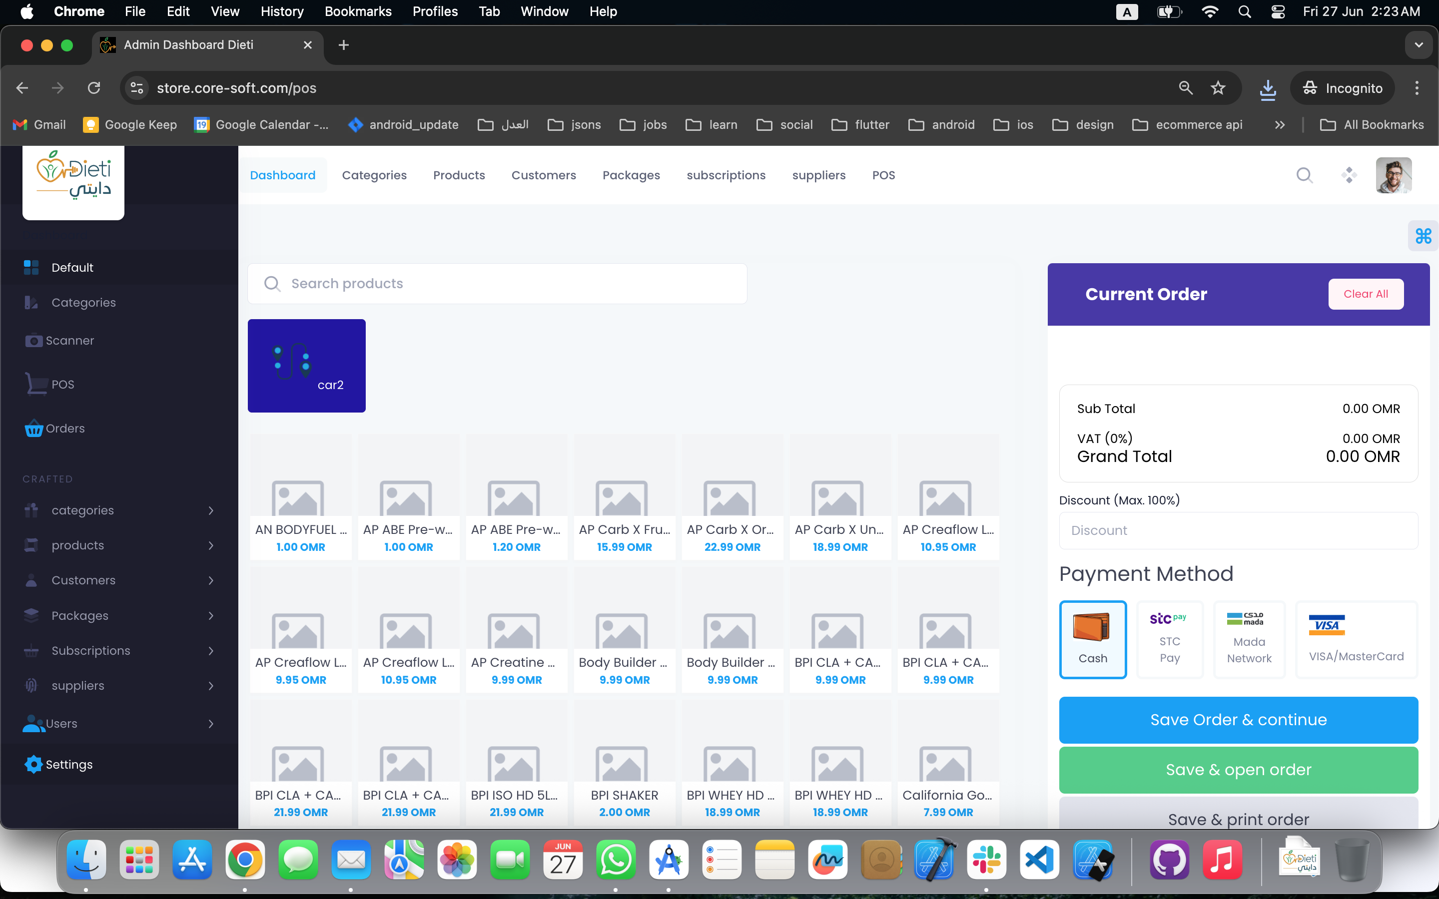Click the header search magnifier icon
Screen dimensions: 1439x899
tap(1304, 175)
